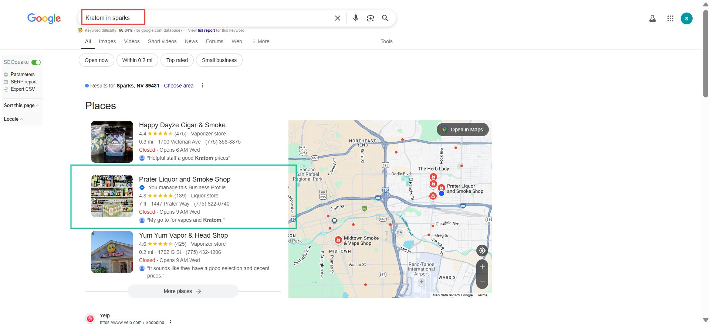This screenshot has height=324, width=710.
Task: Start voice search with microphone icon
Action: (355, 18)
